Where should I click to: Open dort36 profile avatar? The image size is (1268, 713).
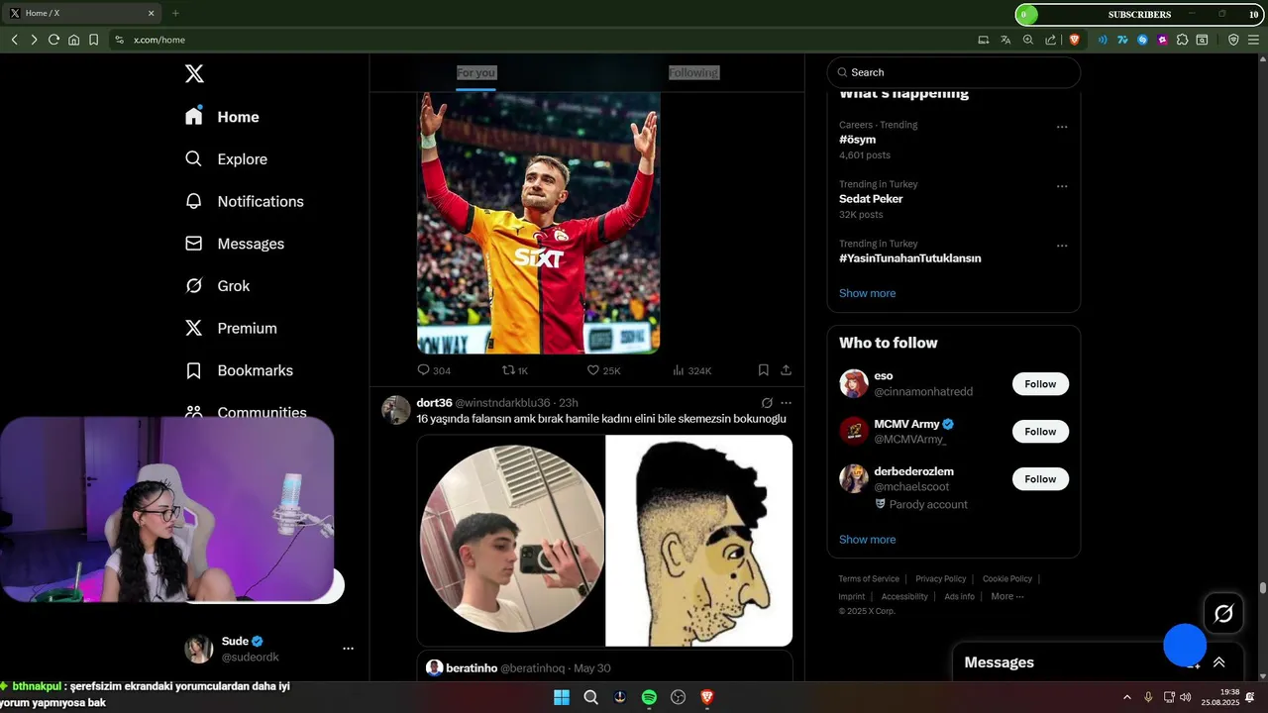tap(396, 410)
